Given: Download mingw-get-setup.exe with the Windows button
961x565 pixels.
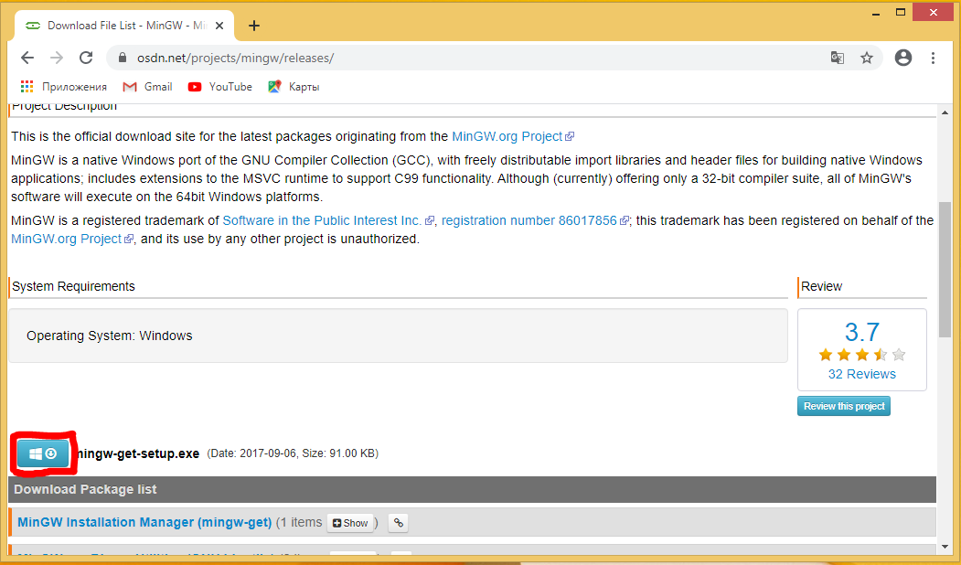Looking at the screenshot, I should [43, 453].
